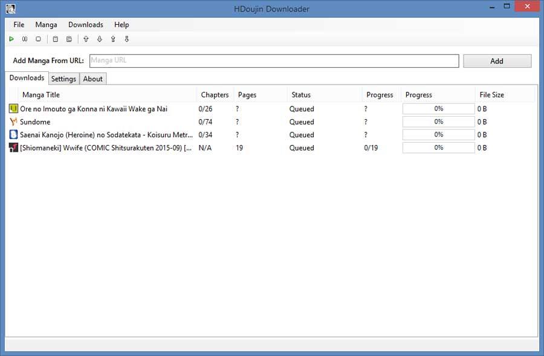Select the 'Sundome' title text
Screen dimensions: 544x356
35,122
